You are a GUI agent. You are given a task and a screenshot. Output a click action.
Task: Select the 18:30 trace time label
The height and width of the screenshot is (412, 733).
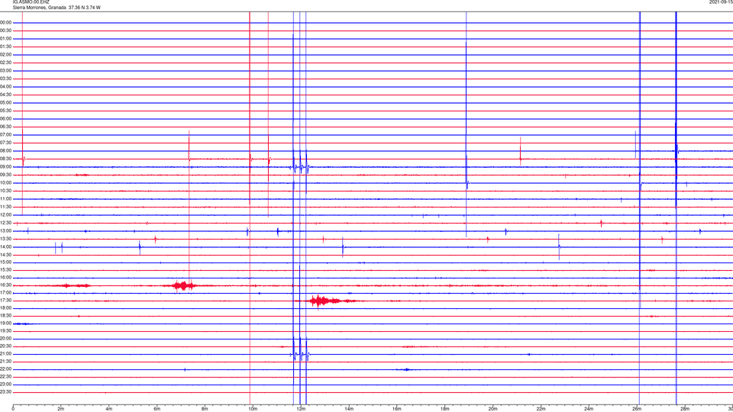pyautogui.click(x=6, y=315)
